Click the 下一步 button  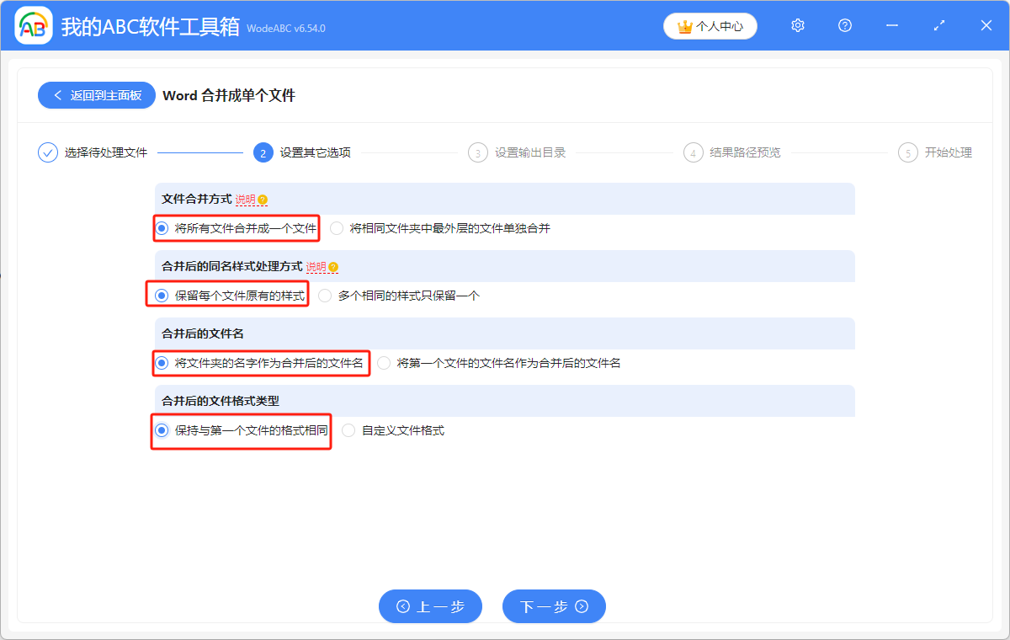point(554,606)
